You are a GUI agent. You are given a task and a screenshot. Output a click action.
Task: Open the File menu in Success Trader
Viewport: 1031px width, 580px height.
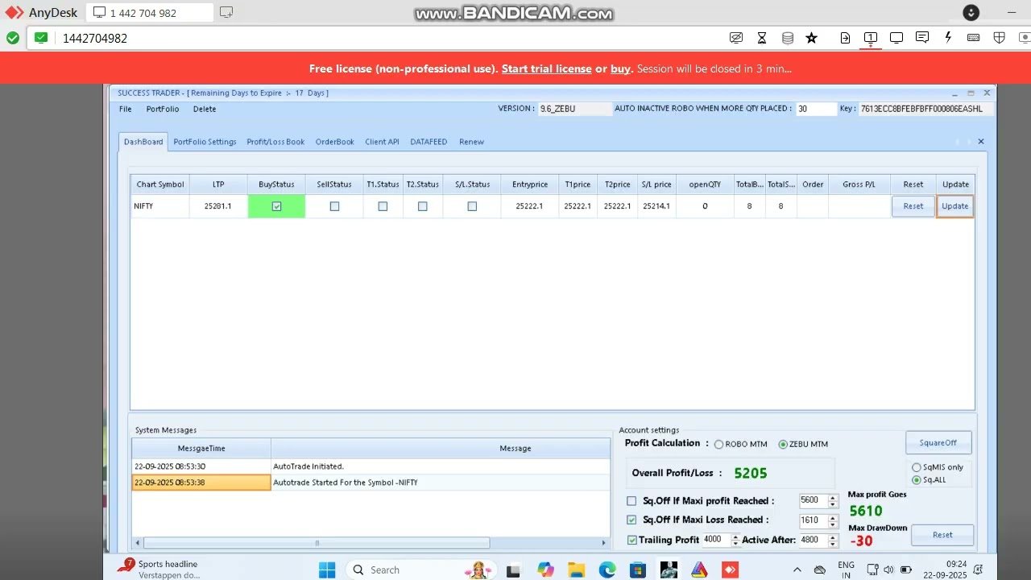(126, 109)
